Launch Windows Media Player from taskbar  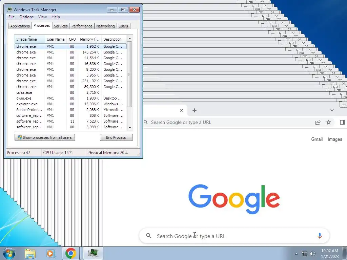pos(50,253)
